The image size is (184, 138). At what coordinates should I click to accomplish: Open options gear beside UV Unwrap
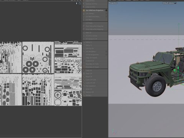click(x=106, y=13)
